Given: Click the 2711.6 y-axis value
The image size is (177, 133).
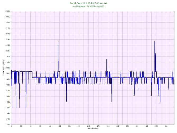Looking at the screenshot, I should (x=8, y=28).
